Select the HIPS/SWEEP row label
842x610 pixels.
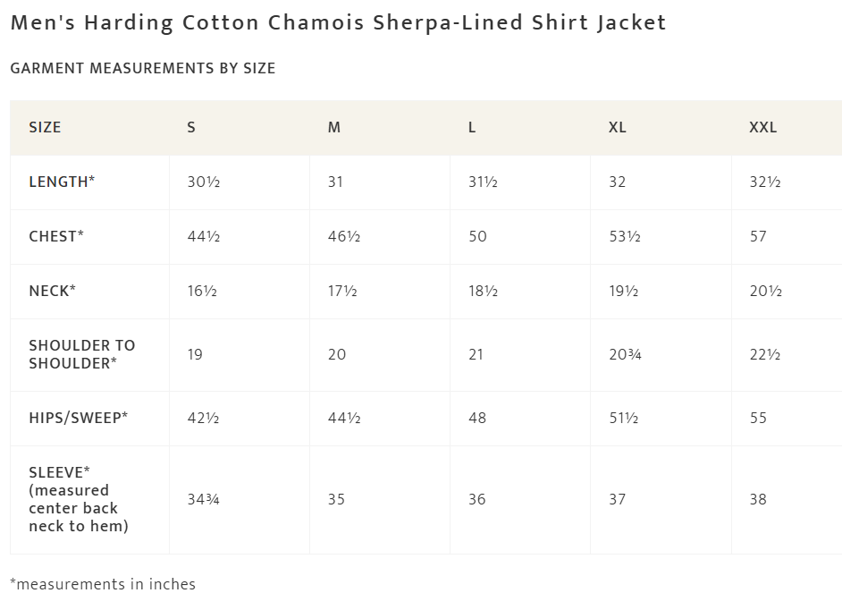[x=79, y=418]
